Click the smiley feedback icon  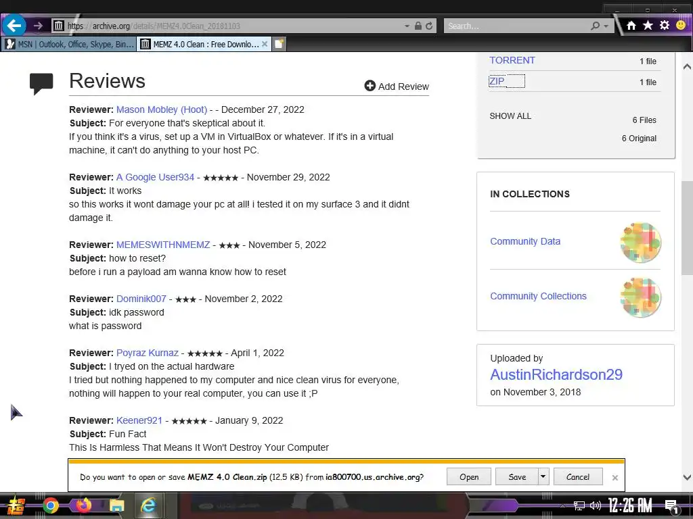coord(681,25)
